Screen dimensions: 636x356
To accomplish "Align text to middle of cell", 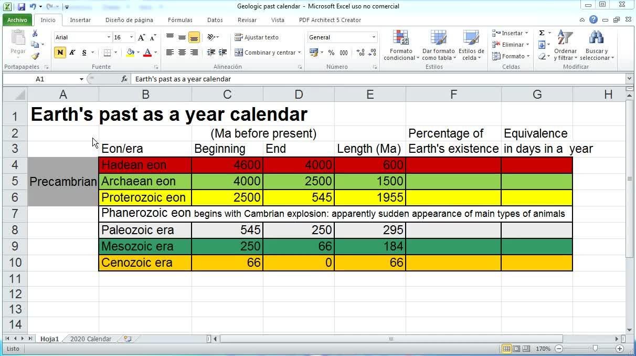I will click(182, 37).
